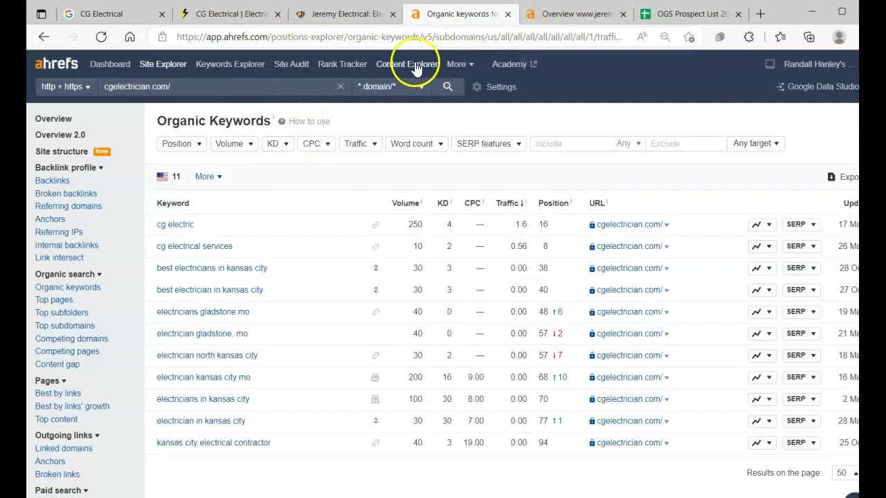This screenshot has width=886, height=498.
Task: Click the Export button
Action: [x=843, y=177]
